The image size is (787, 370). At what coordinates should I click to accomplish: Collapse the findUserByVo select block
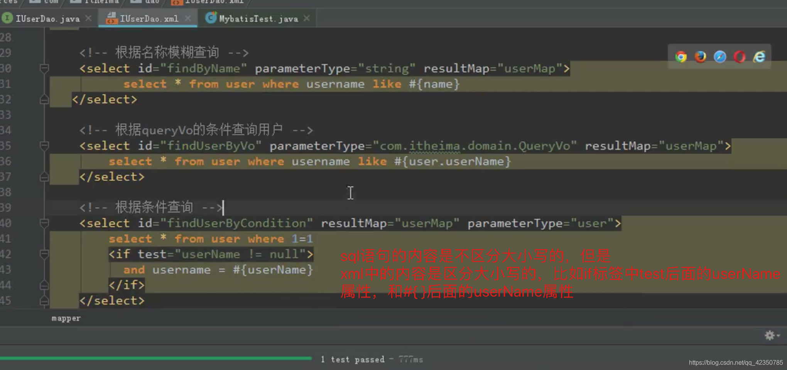(x=44, y=146)
